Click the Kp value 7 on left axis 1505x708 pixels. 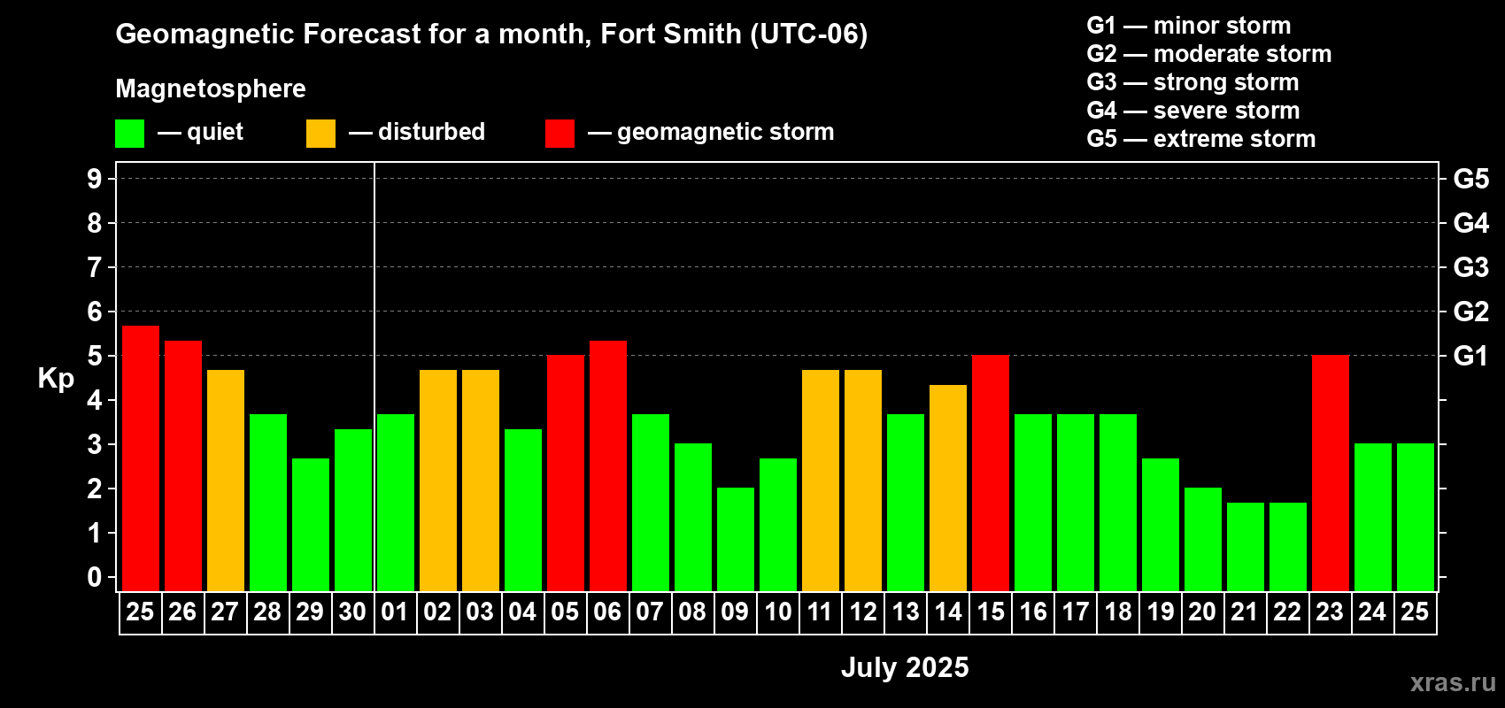pyautogui.click(x=95, y=267)
